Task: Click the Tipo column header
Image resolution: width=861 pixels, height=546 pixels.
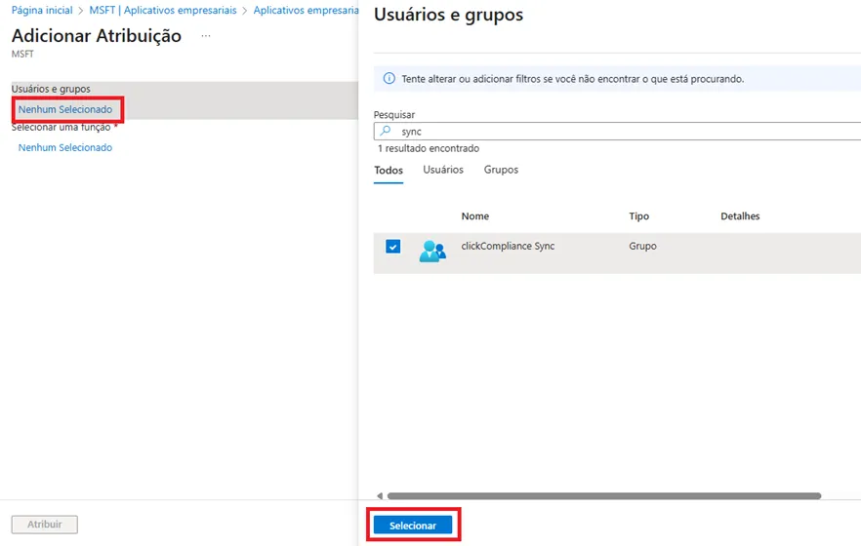Action: coord(638,216)
